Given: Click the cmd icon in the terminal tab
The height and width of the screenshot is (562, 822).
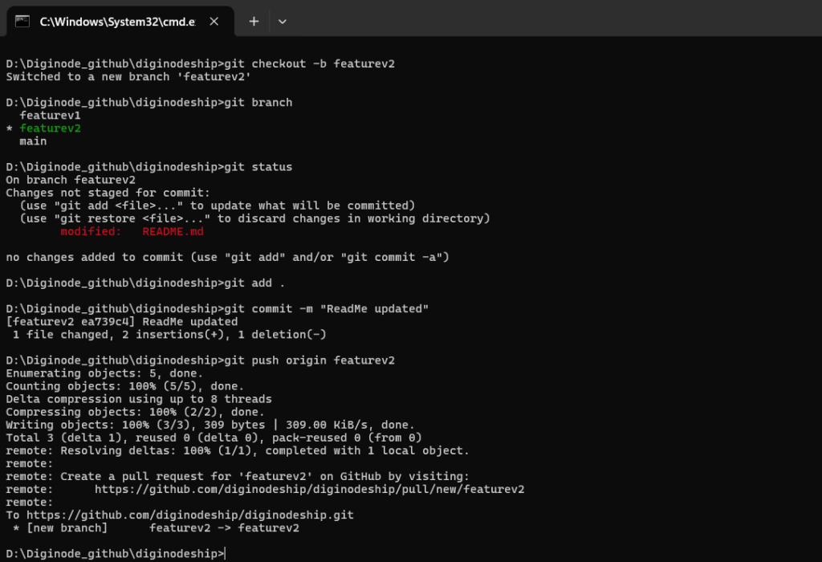Looking at the screenshot, I should pyautogui.click(x=23, y=22).
